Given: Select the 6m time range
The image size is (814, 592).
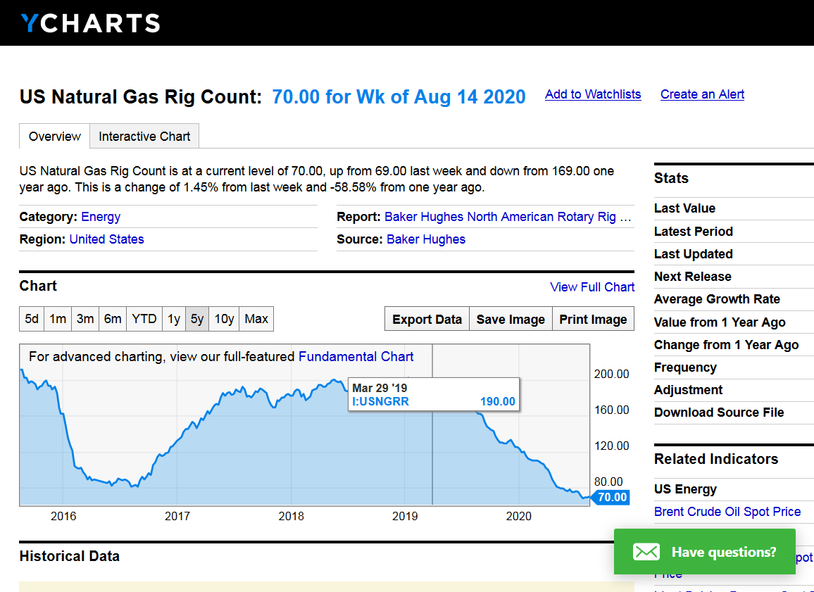Looking at the screenshot, I should 113,319.
